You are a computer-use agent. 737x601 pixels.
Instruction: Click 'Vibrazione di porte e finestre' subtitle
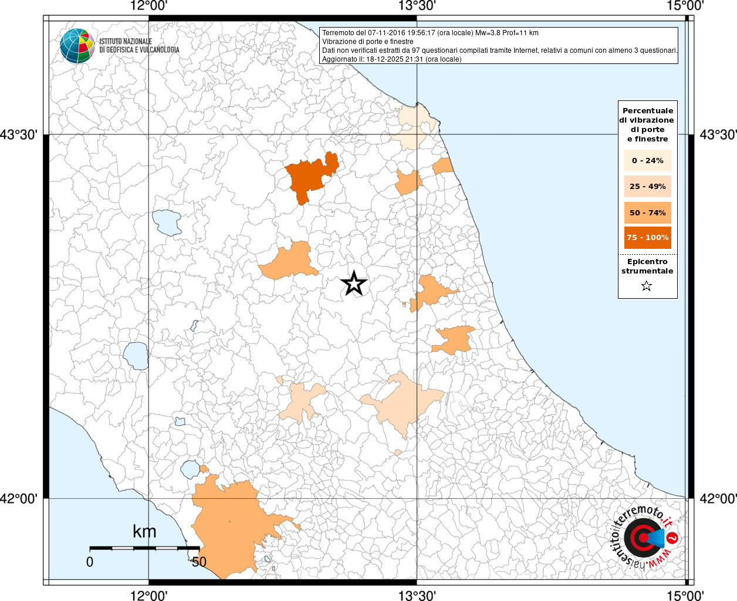click(x=368, y=42)
